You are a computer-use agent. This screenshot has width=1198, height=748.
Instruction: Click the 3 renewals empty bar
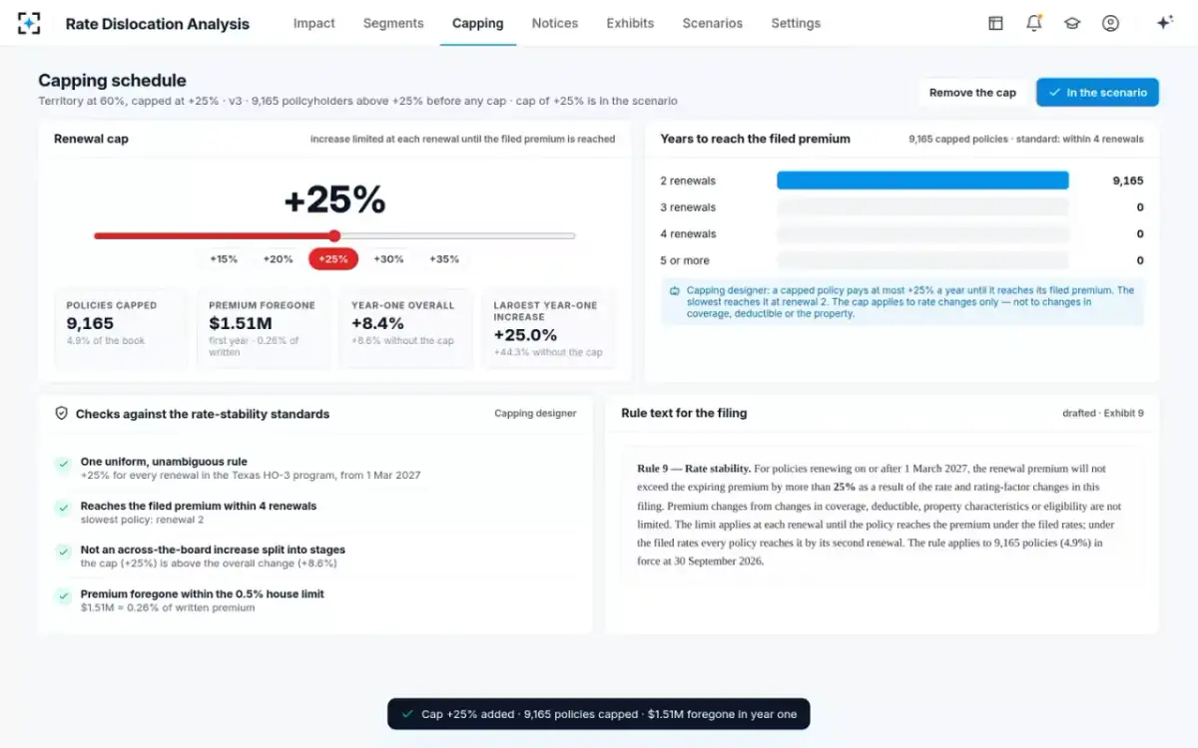click(922, 207)
